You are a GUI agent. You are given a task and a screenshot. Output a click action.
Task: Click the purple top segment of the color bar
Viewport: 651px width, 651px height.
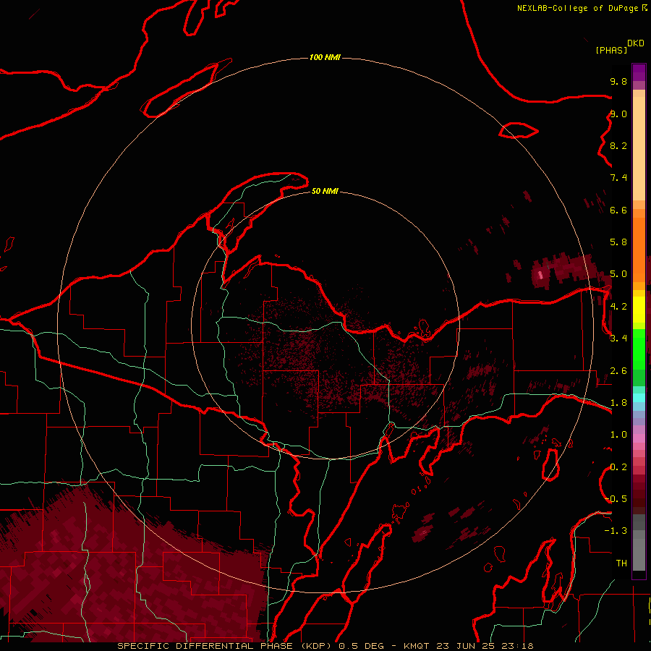click(x=639, y=72)
